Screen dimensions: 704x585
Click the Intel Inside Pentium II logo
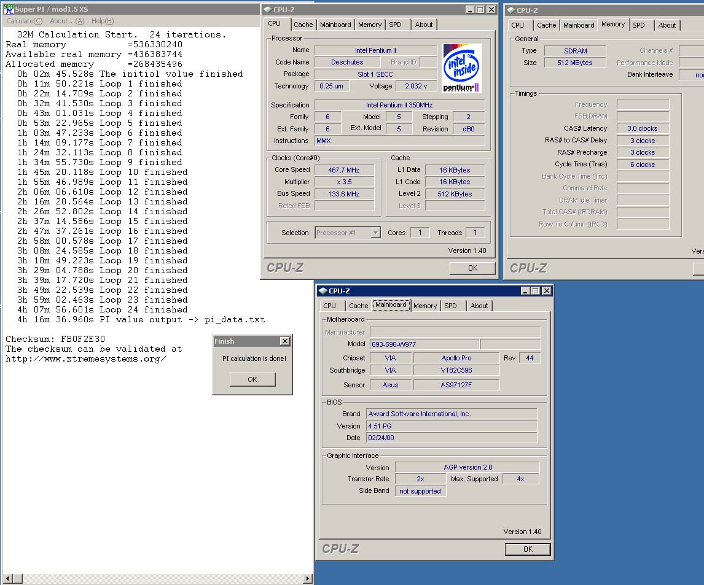pyautogui.click(x=461, y=68)
